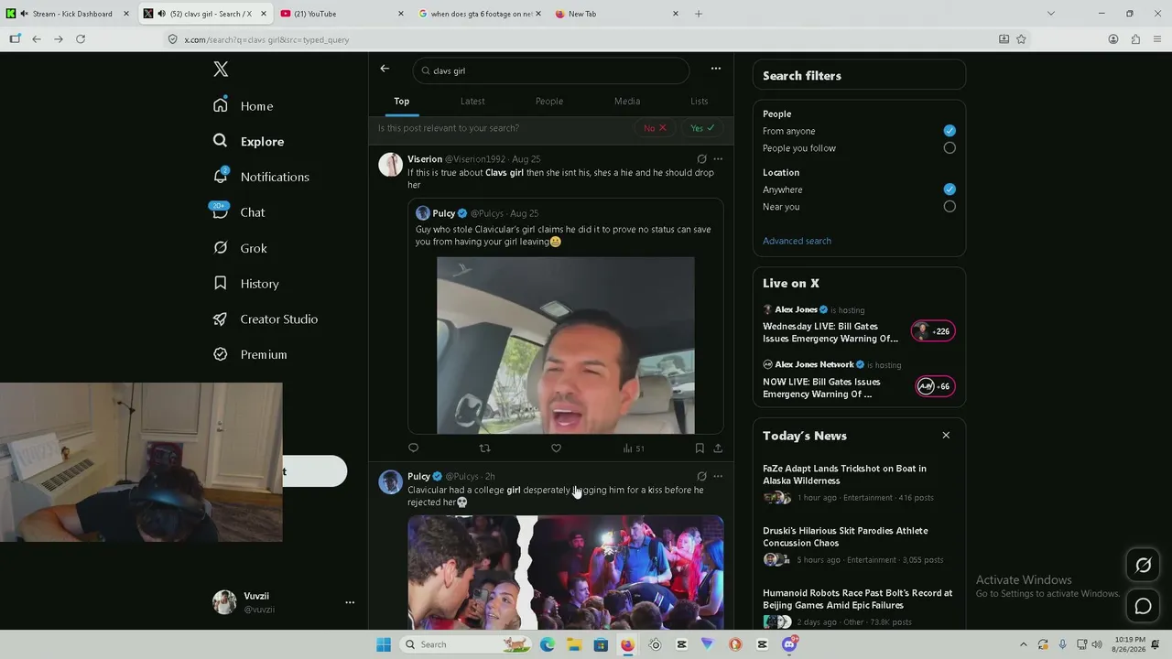Mark post as not relevant with No
The image size is (1172, 659).
click(x=655, y=128)
